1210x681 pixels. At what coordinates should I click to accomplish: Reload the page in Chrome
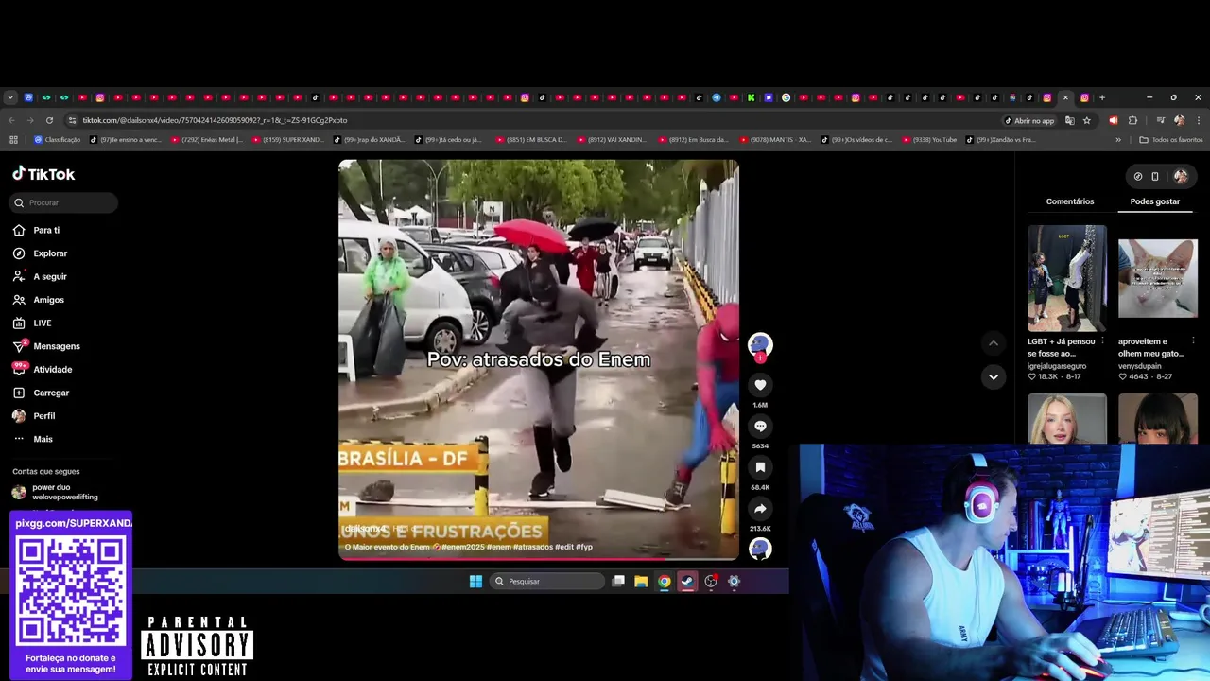(x=49, y=120)
